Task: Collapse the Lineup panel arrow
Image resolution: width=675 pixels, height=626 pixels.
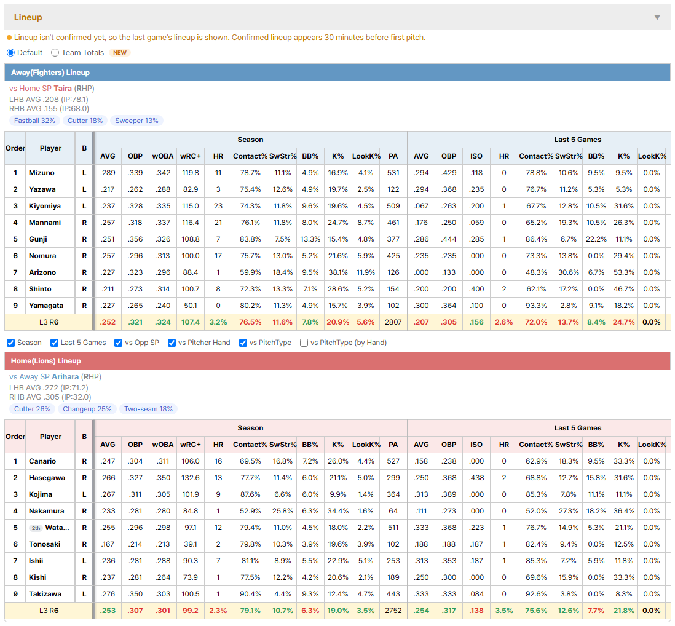Action: 657,17
